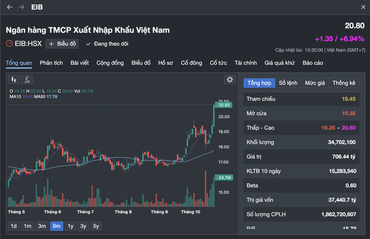This screenshot has width=370, height=239.
Task: Set chart range to 1m
Action: pos(28,226)
